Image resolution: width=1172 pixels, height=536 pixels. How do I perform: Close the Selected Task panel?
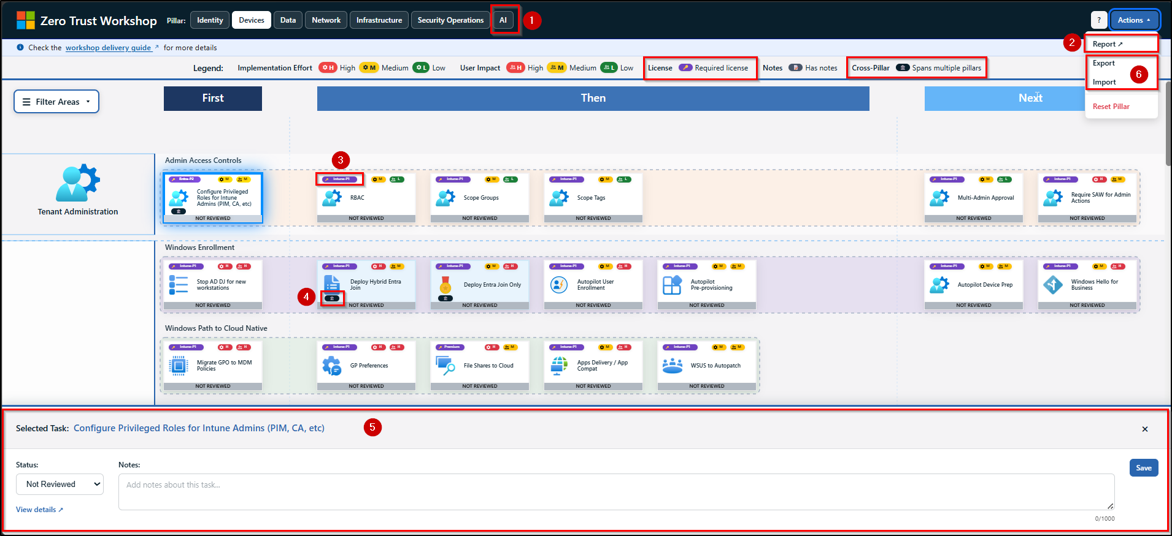click(1145, 429)
